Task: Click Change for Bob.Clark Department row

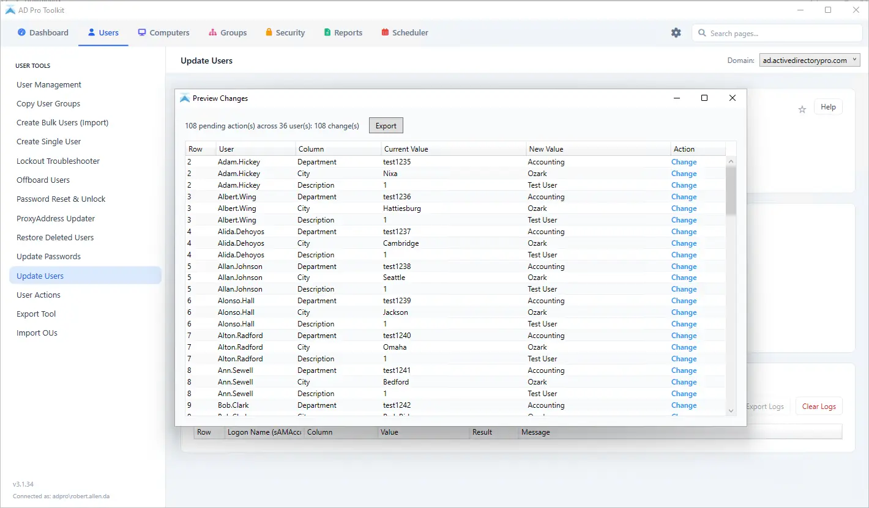Action: coord(684,405)
